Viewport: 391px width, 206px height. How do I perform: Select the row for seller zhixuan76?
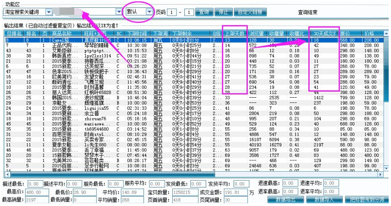point(194,119)
